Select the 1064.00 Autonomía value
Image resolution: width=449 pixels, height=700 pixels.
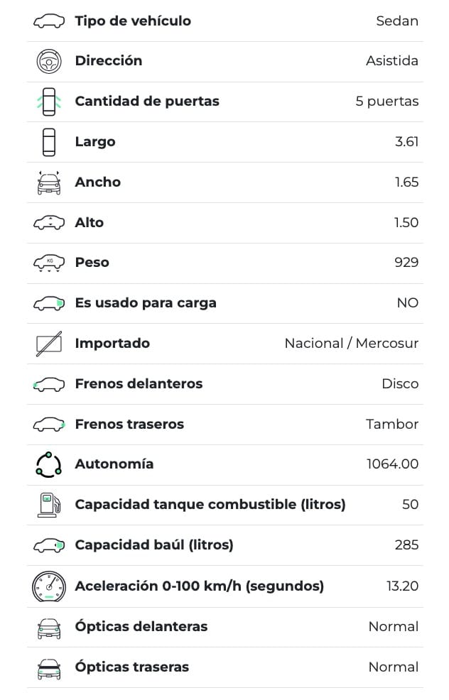tap(392, 464)
